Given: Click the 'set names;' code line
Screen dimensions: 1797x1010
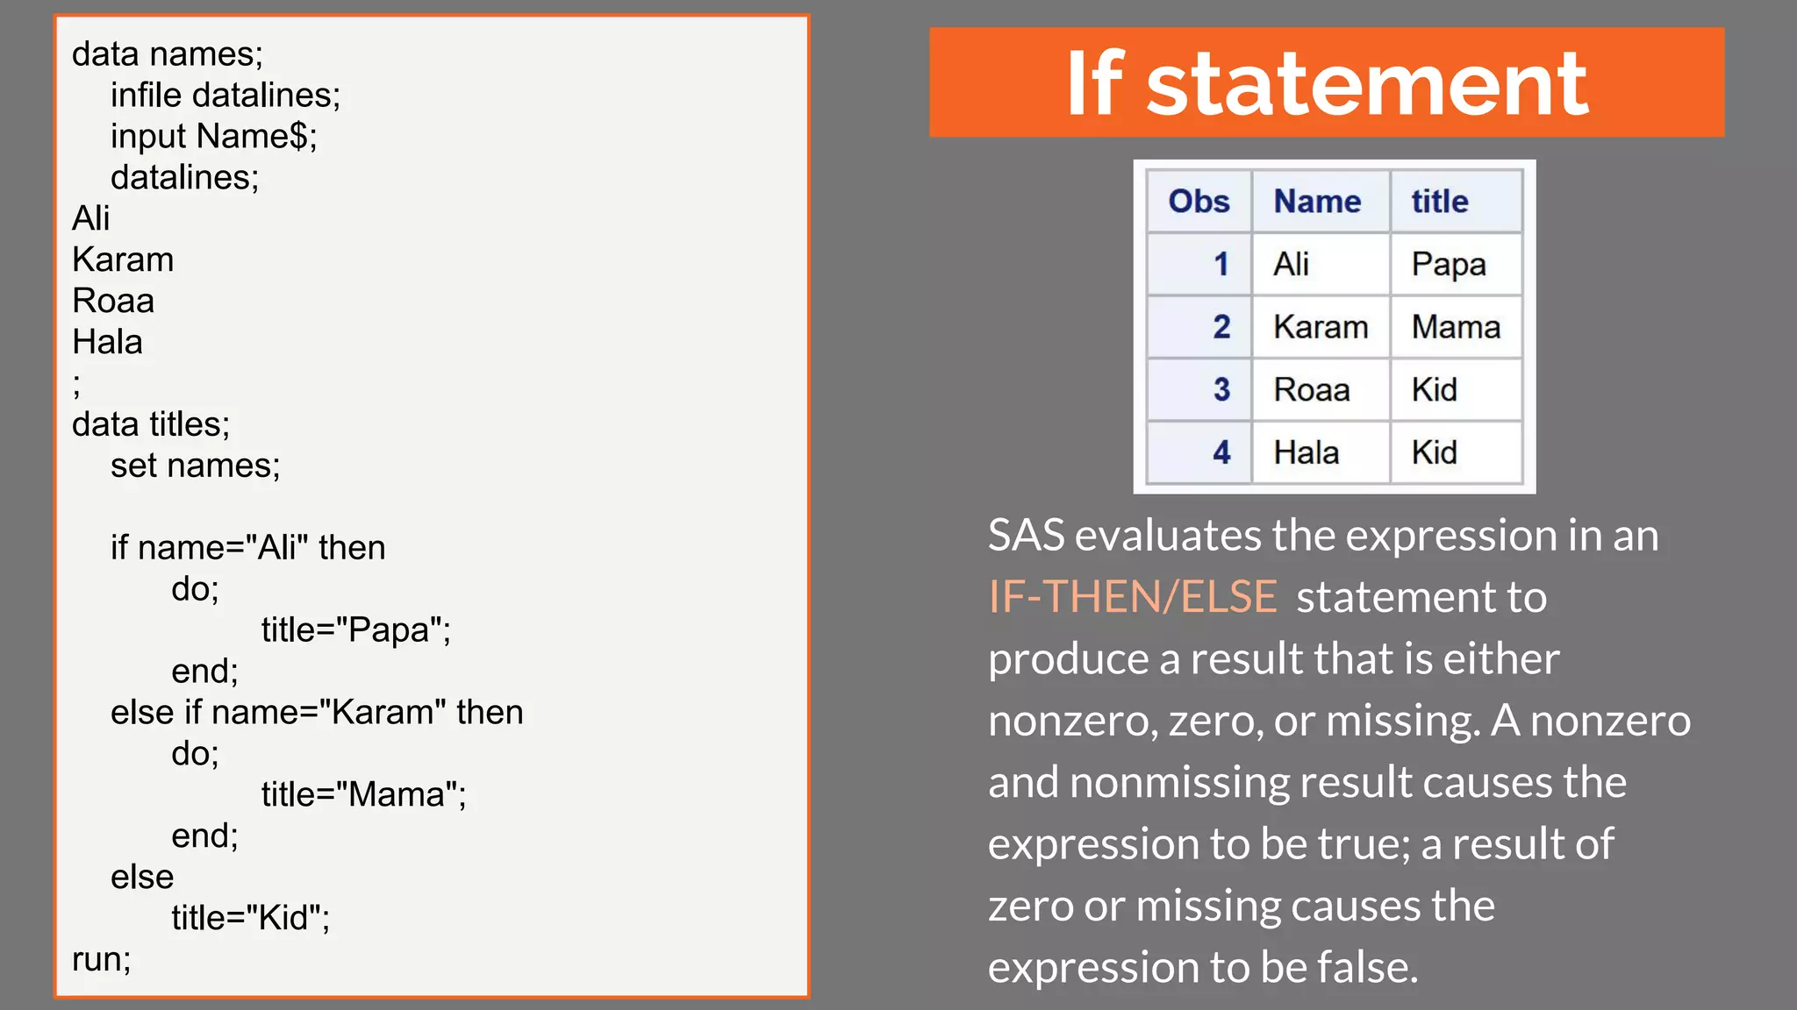Looking at the screenshot, I should pyautogui.click(x=195, y=466).
